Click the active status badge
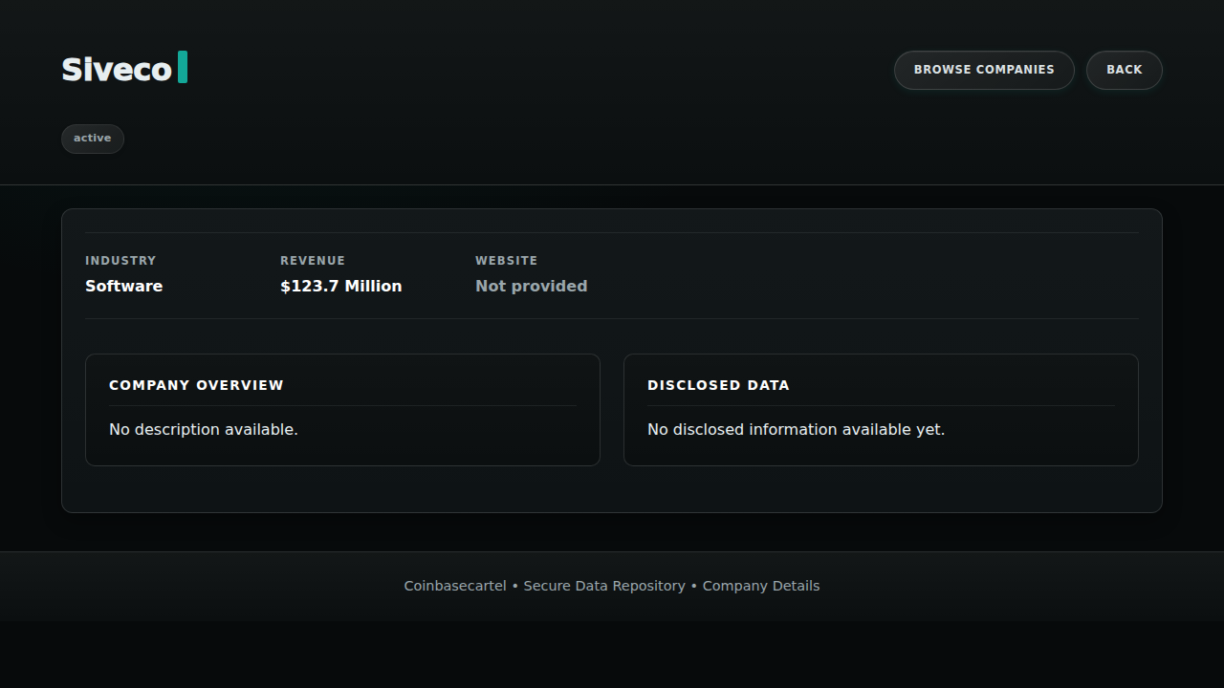The image size is (1224, 688). pos(93,139)
